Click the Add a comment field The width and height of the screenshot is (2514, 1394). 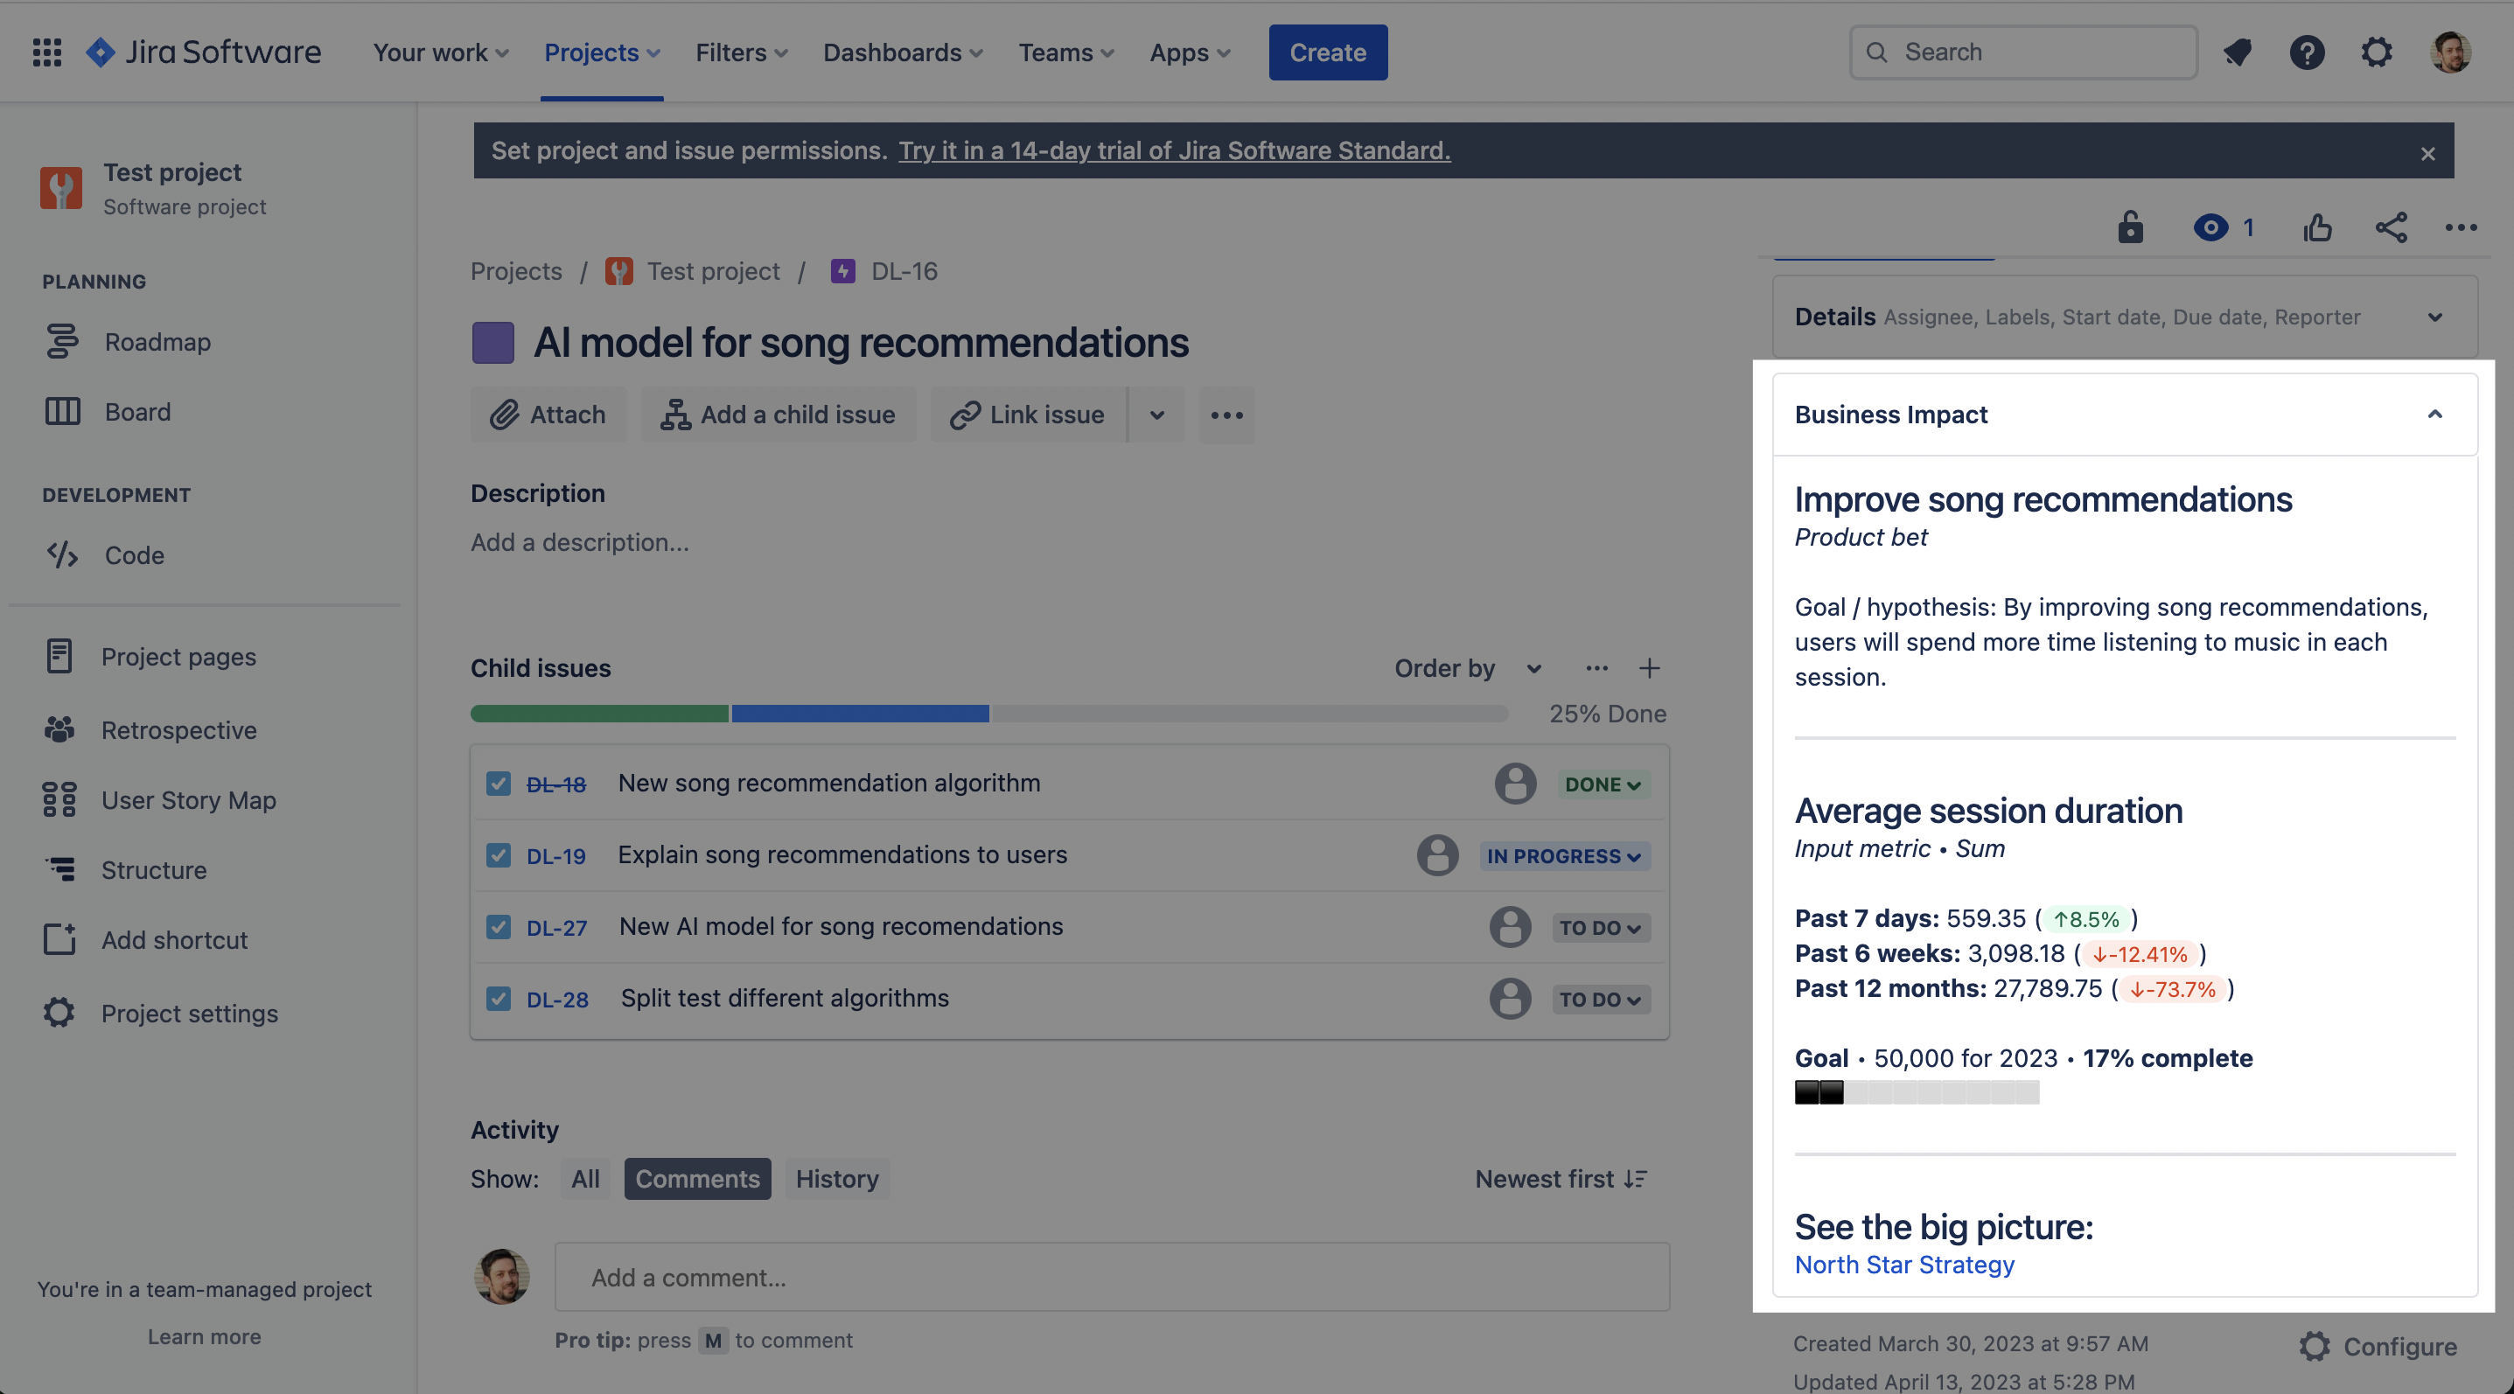point(1111,1277)
